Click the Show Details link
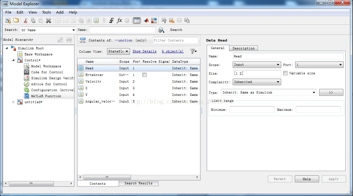 pyautogui.click(x=145, y=51)
